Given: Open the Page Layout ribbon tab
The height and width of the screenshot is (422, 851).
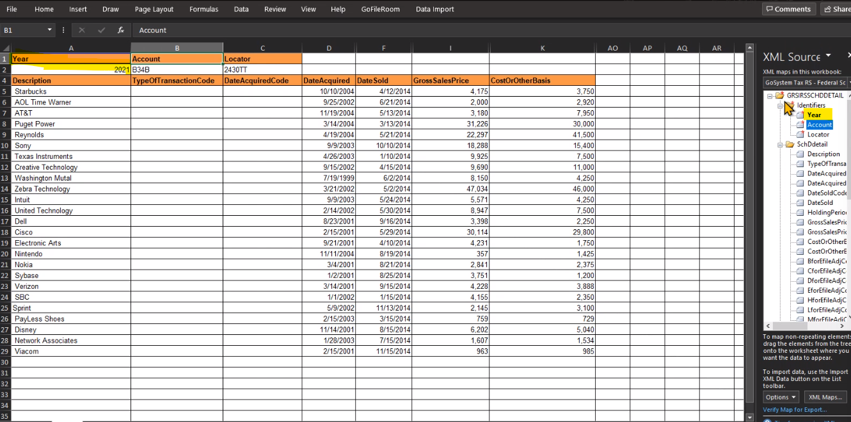Looking at the screenshot, I should [x=154, y=9].
